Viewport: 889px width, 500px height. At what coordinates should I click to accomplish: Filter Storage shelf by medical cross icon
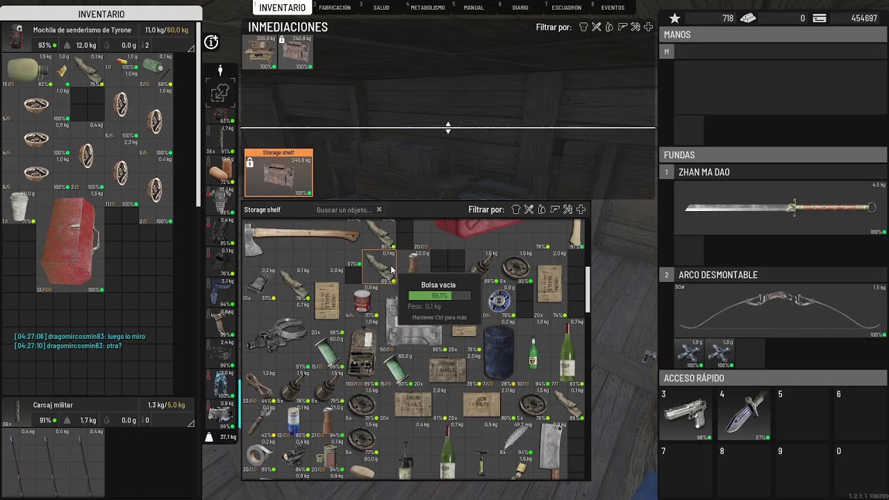point(581,210)
